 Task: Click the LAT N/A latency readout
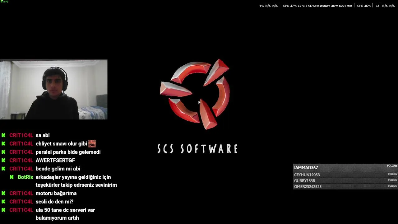click(x=385, y=6)
